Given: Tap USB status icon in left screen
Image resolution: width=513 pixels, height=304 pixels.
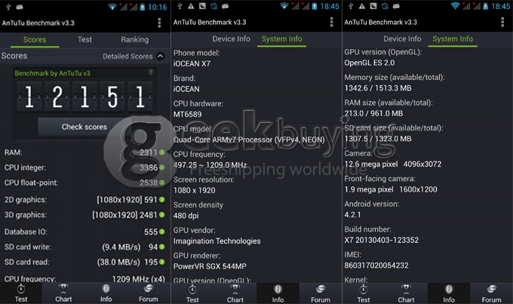Looking at the screenshot, I should [8, 7].
